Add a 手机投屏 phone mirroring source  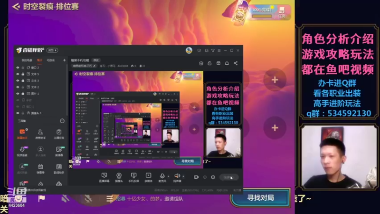coord(133,177)
